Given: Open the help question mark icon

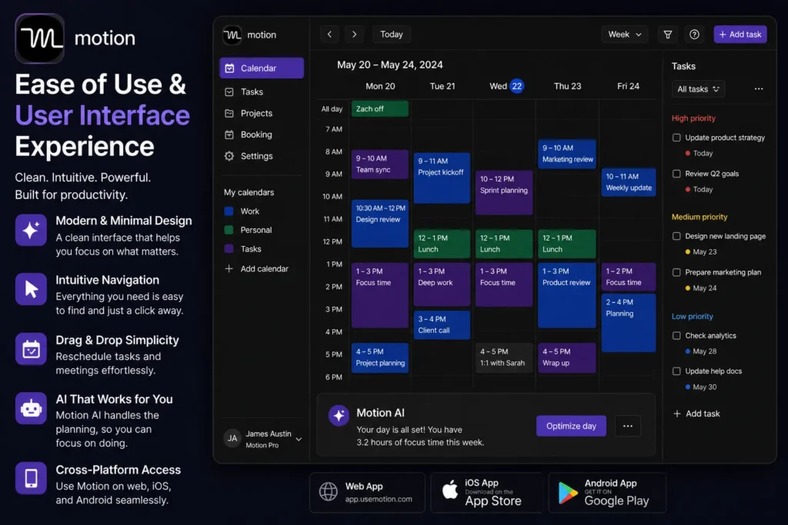Looking at the screenshot, I should pyautogui.click(x=694, y=34).
